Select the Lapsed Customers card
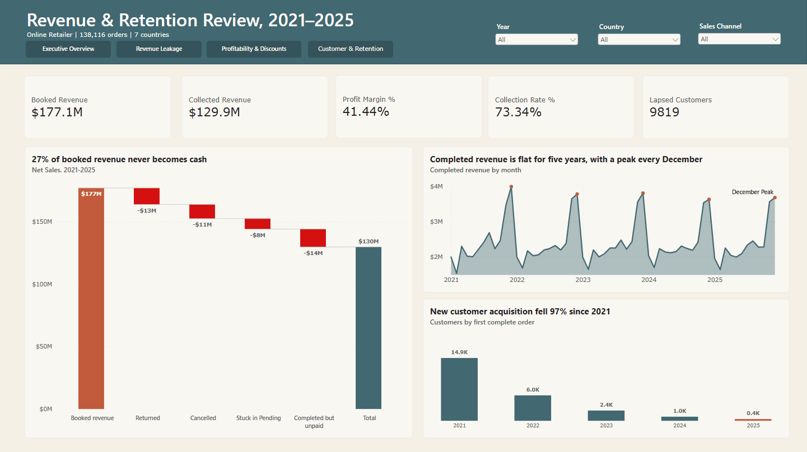Screen dimensions: 807x452 [x=716, y=107]
